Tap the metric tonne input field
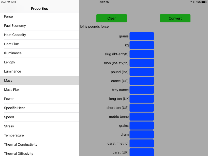The width and height of the screenshot is (208, 156). click(142, 117)
